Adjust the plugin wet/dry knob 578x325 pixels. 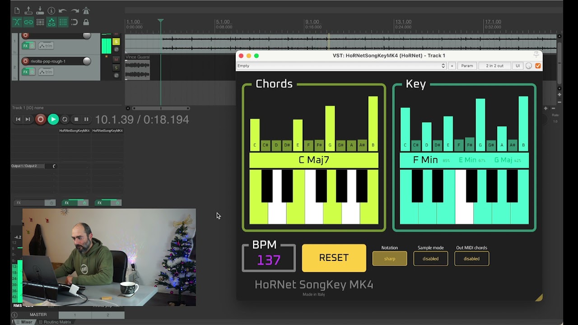(529, 66)
